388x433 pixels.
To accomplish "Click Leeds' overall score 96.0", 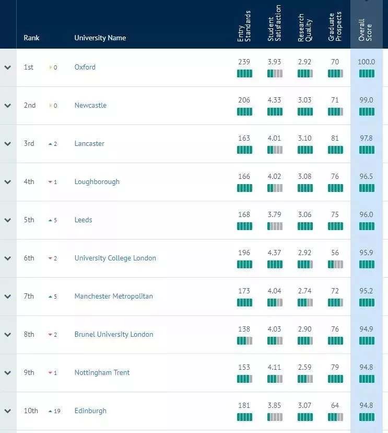I will pos(366,214).
